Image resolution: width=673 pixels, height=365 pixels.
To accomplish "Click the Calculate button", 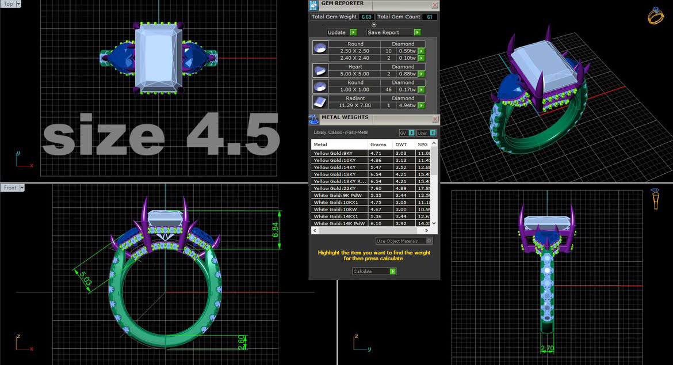I will [374, 271].
